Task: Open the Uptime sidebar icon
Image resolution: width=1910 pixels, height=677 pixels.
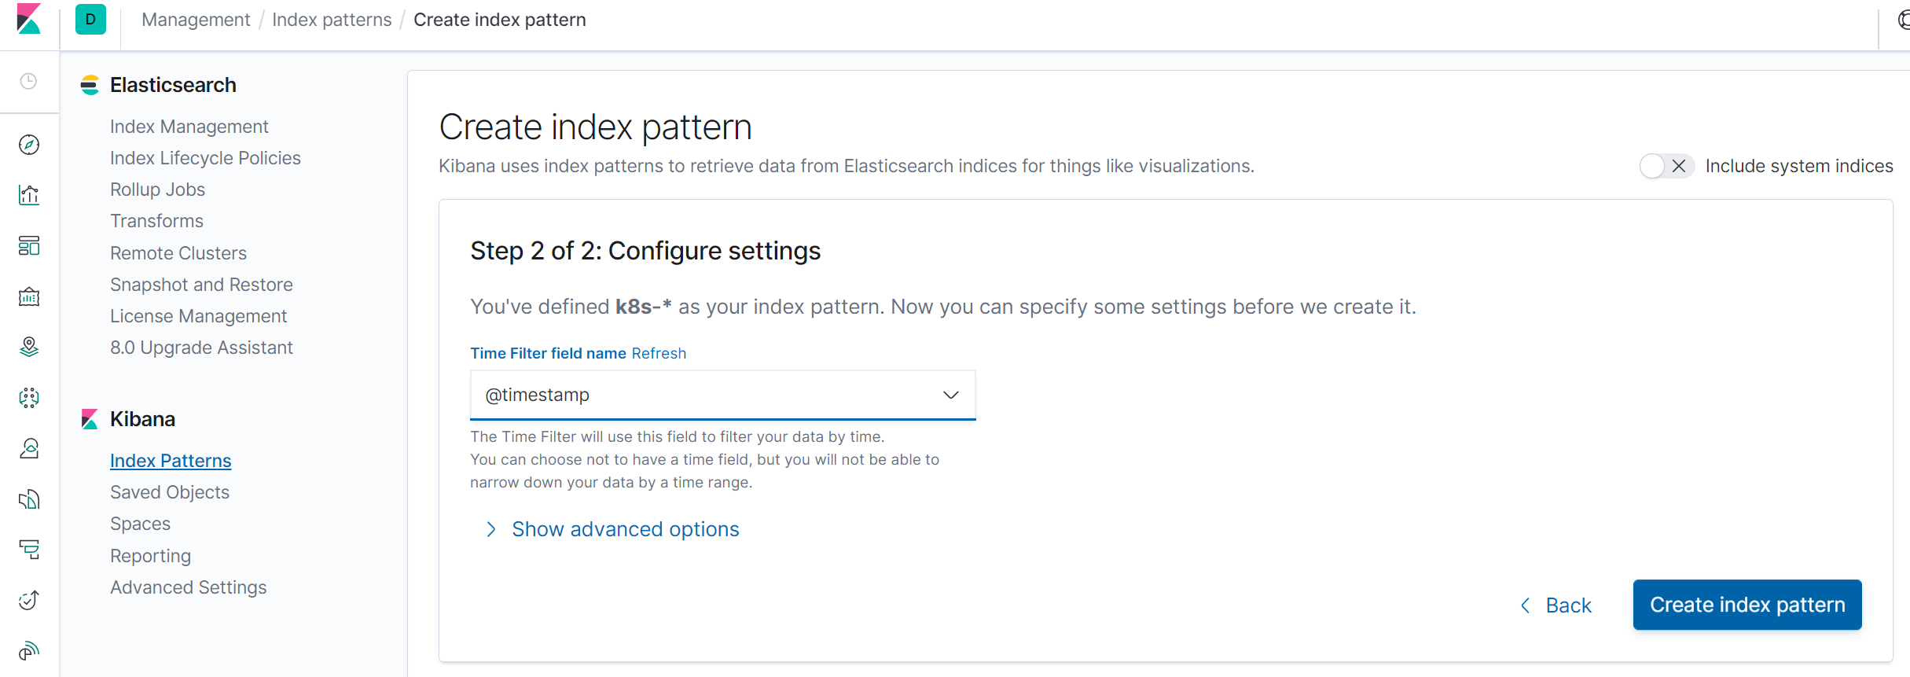Action: coord(29,600)
